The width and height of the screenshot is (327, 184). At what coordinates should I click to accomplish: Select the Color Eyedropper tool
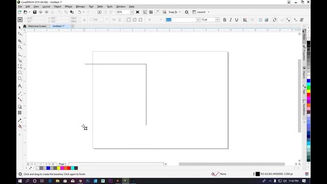pyautogui.click(x=20, y=120)
